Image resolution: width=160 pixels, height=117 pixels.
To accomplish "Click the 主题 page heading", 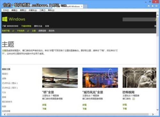I will click(8, 44).
